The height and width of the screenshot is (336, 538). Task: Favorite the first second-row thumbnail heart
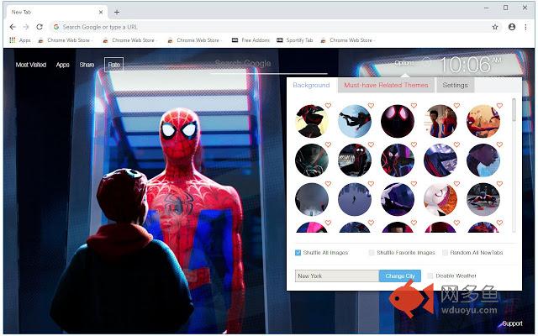pos(328,144)
